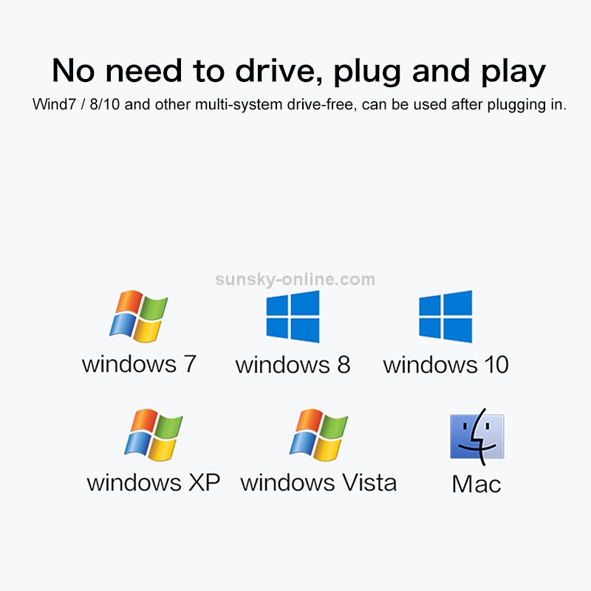Click the "Wind7 / 8/10" subtitle text
This screenshot has height=591, width=591.
76,104
